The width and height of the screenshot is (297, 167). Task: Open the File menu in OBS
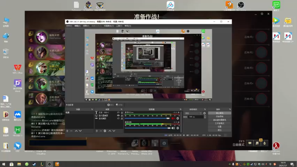click(x=69, y=26)
